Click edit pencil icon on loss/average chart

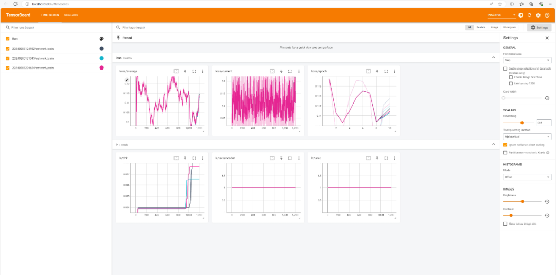127,80
